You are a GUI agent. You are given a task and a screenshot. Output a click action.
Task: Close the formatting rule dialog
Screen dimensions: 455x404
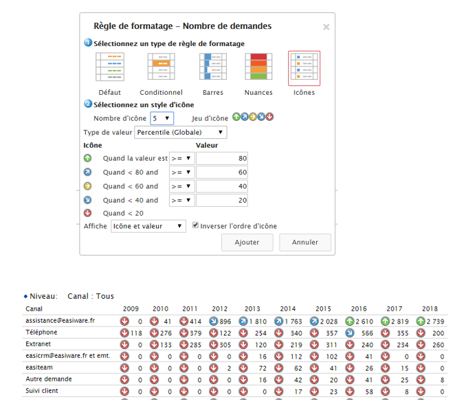tap(326, 27)
